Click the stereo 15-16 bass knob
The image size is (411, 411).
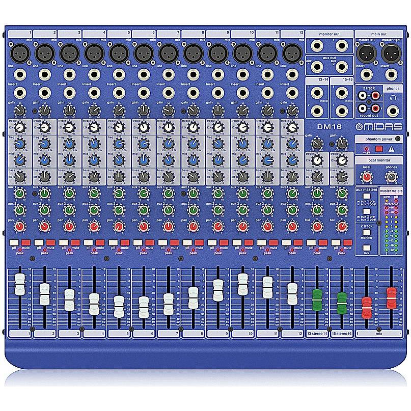point(342,177)
